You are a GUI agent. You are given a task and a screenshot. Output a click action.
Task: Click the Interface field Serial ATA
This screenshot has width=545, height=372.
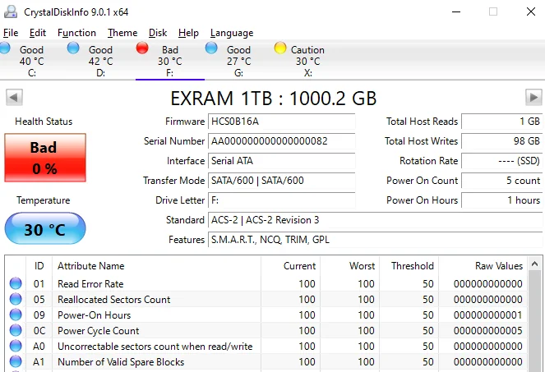pos(281,161)
